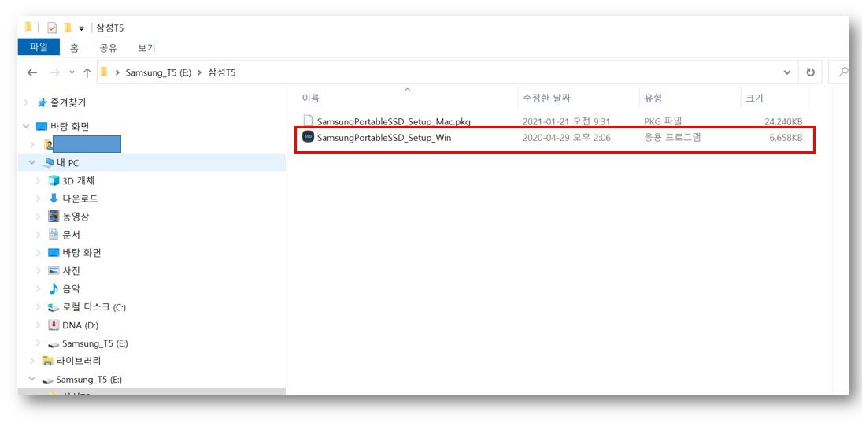The image size is (862, 423).
Task: Click Samsung_T5 (E:) drive icon under 내 PC
Action: pyautogui.click(x=54, y=343)
